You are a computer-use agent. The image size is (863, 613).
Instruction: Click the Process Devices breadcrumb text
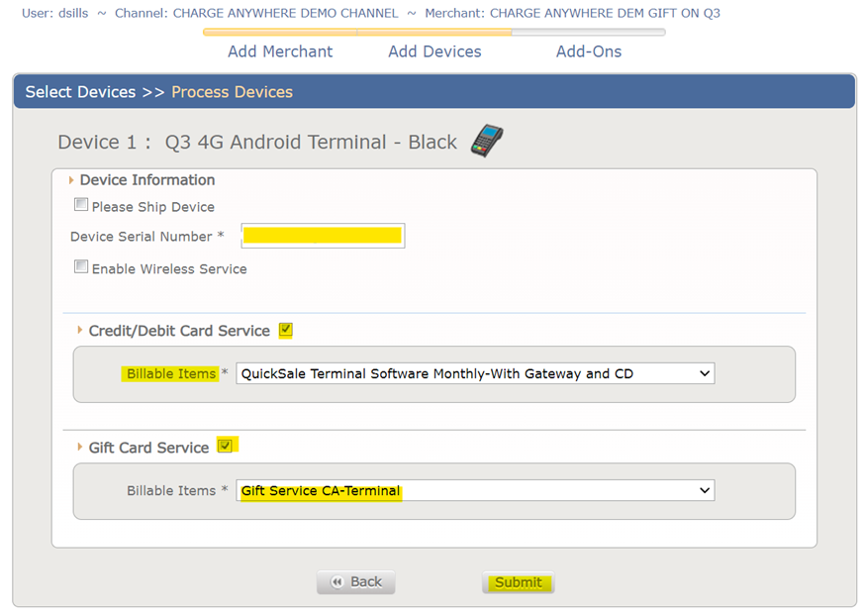[x=232, y=92]
